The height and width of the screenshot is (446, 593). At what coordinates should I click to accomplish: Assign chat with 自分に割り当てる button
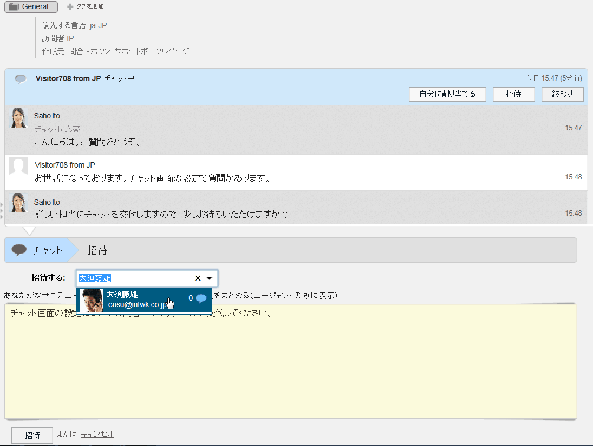point(447,94)
